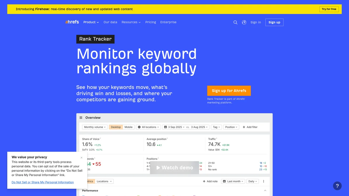Close the privacy notice popup
Image resolution: width=349 pixels, height=196 pixels.
[81, 158]
